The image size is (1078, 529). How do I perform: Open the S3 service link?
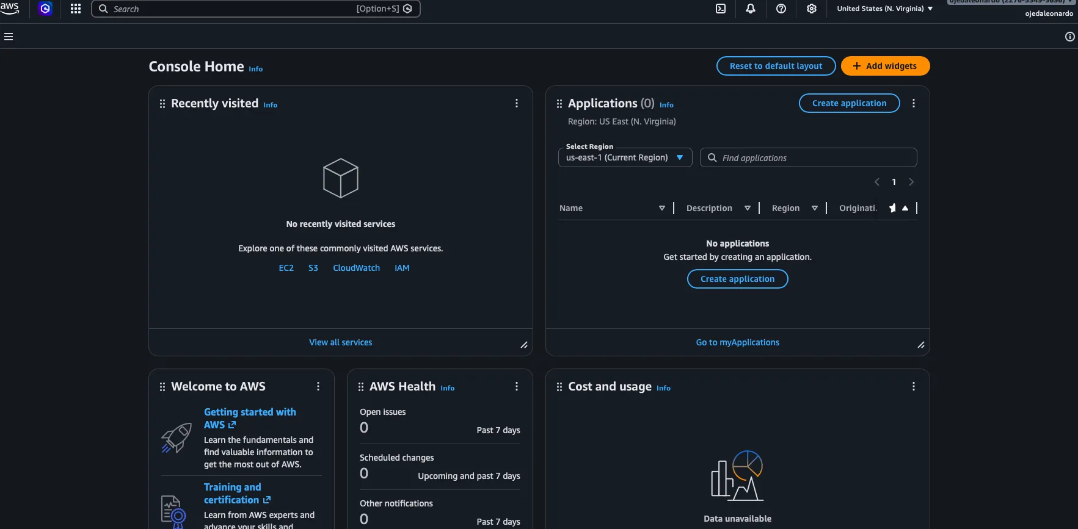313,268
